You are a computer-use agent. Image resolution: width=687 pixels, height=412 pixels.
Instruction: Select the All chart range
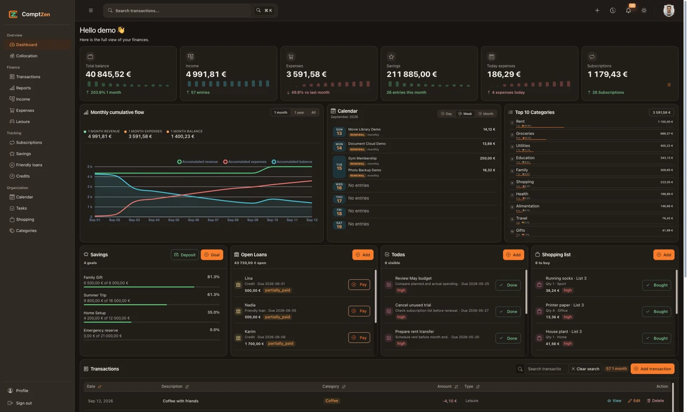(313, 113)
